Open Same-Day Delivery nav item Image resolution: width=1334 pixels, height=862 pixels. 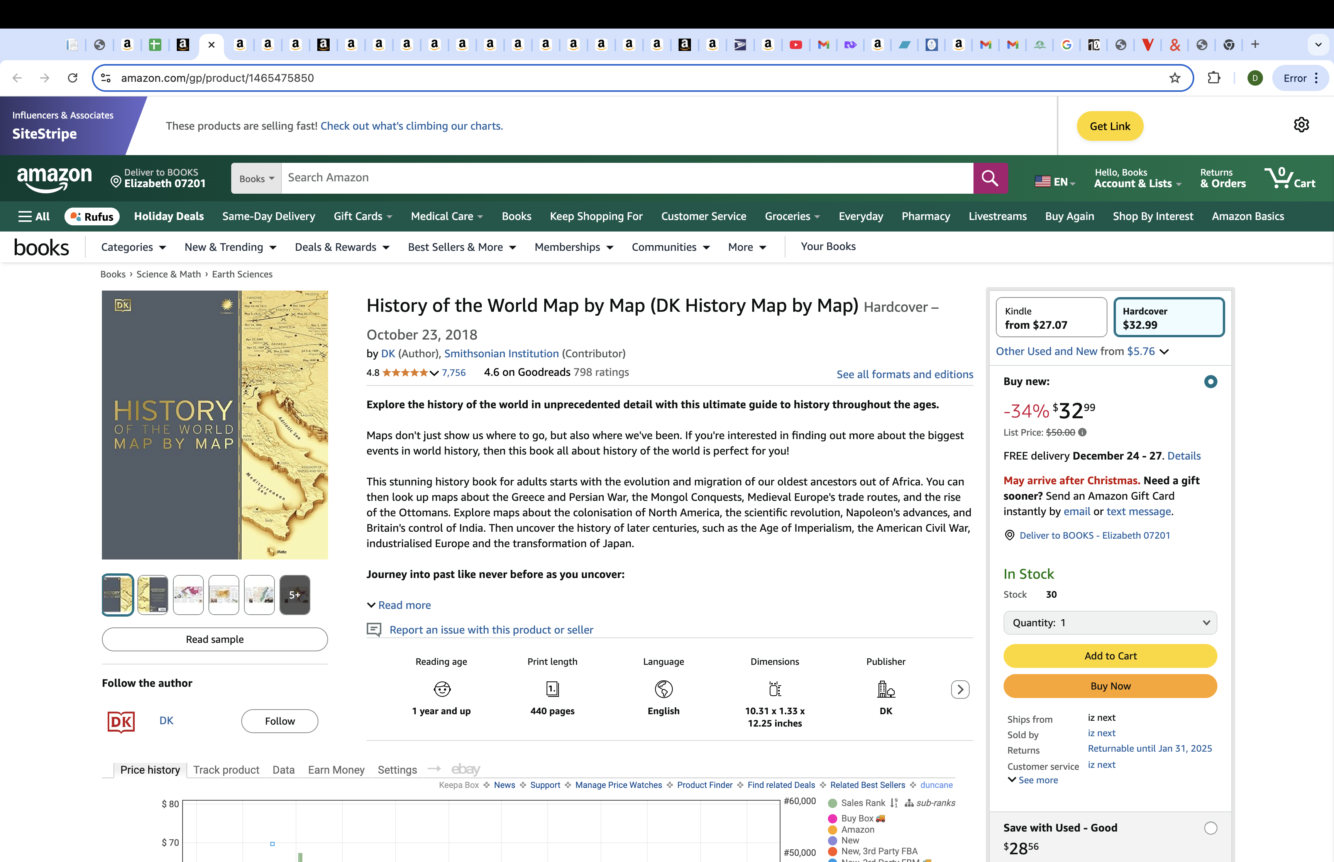(x=268, y=216)
